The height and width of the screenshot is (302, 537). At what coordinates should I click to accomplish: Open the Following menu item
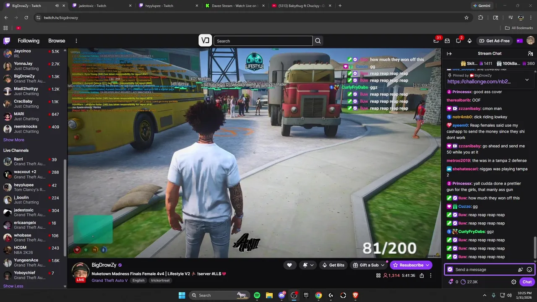click(29, 41)
